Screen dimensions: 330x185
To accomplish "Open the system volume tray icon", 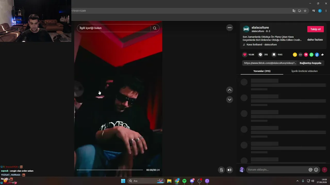I will point(312,181).
